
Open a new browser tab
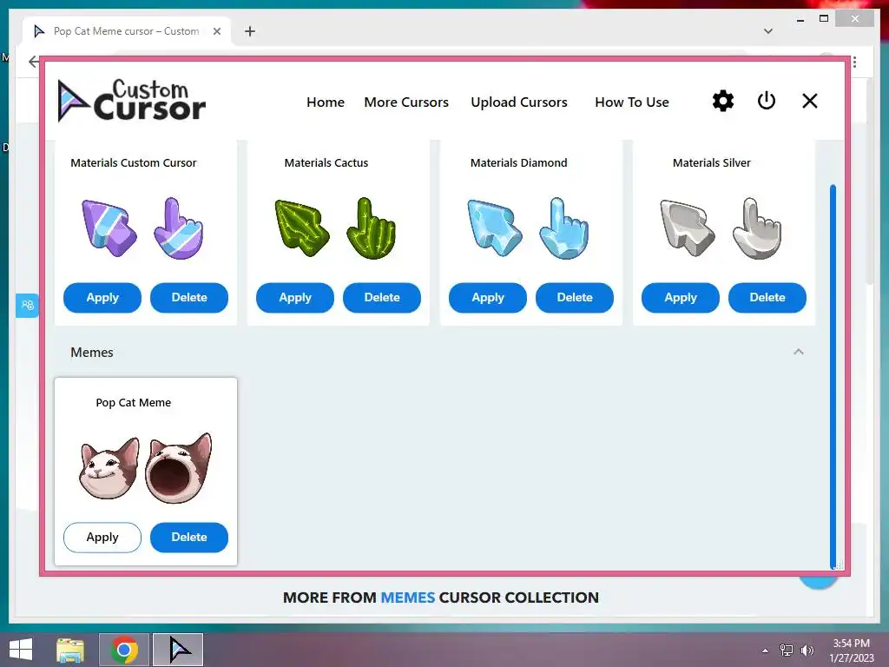pyautogui.click(x=249, y=31)
